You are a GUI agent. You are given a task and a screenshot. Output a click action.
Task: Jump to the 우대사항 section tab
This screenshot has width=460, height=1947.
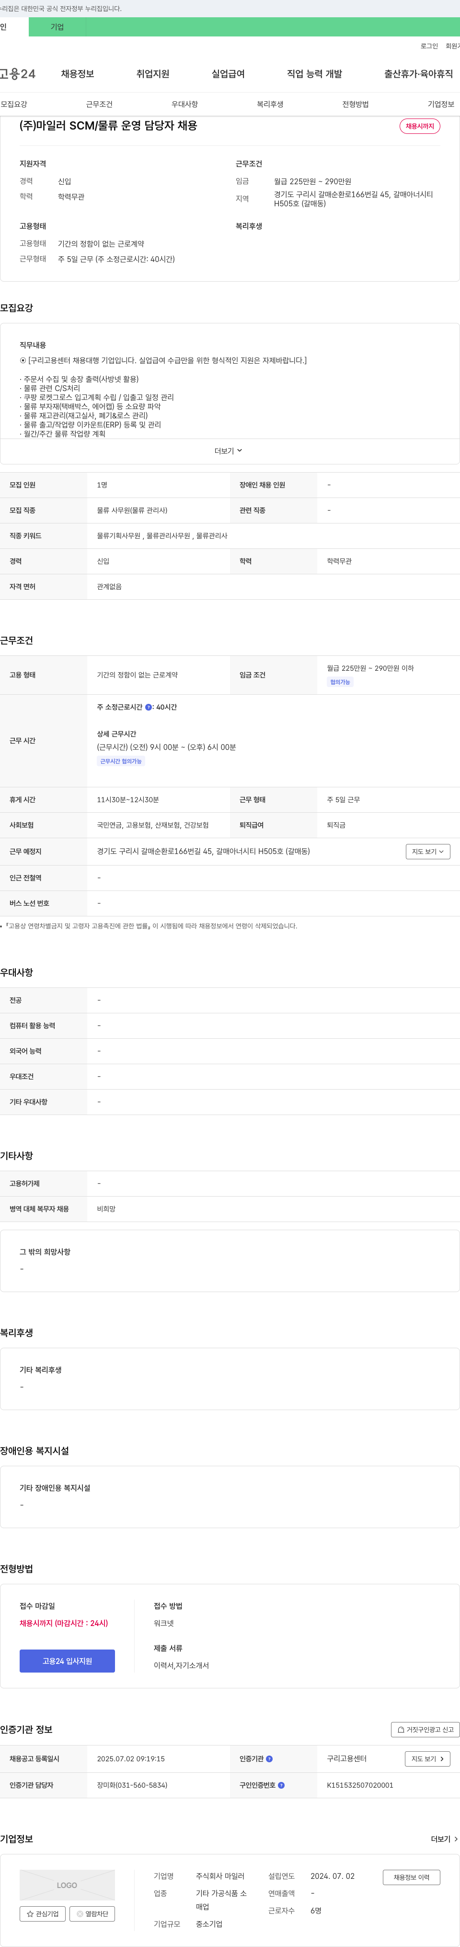coord(184,104)
